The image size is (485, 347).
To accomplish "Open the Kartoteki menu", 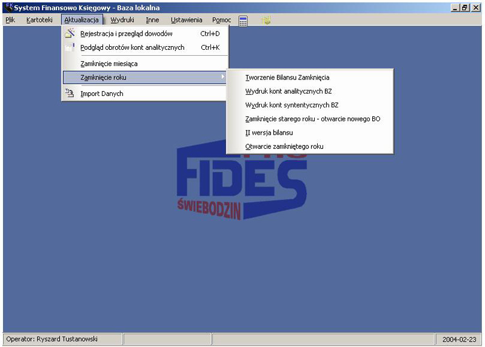I will (x=39, y=20).
